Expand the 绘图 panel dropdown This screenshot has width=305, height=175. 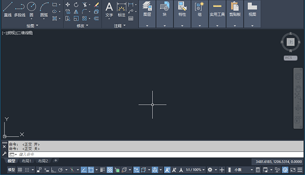pyautogui.click(x=32, y=25)
